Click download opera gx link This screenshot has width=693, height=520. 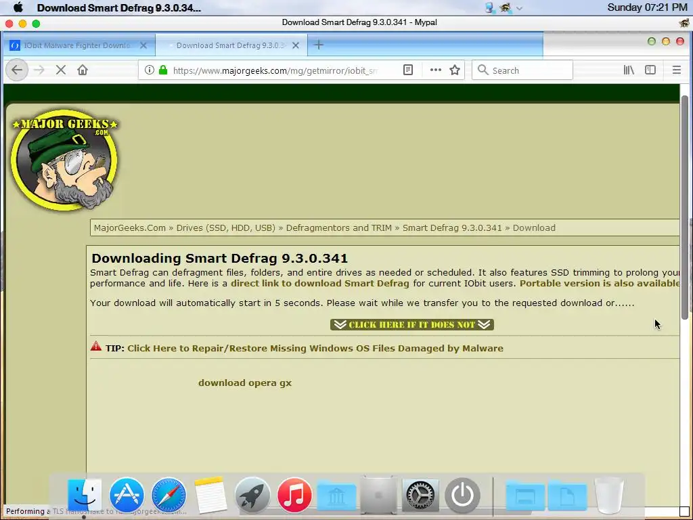(x=245, y=383)
